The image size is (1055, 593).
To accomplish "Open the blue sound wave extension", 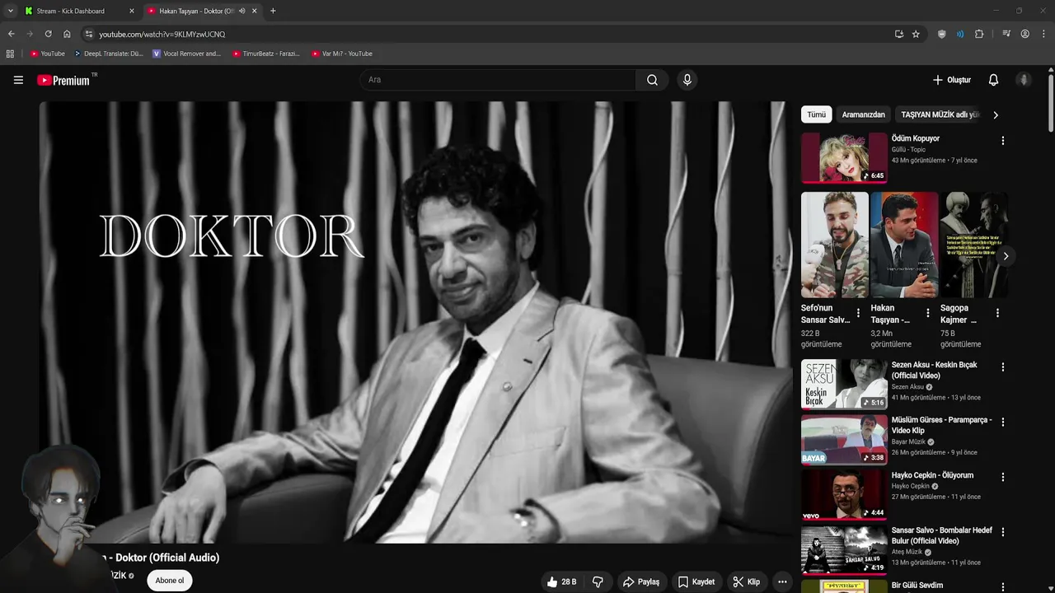I will point(960,34).
